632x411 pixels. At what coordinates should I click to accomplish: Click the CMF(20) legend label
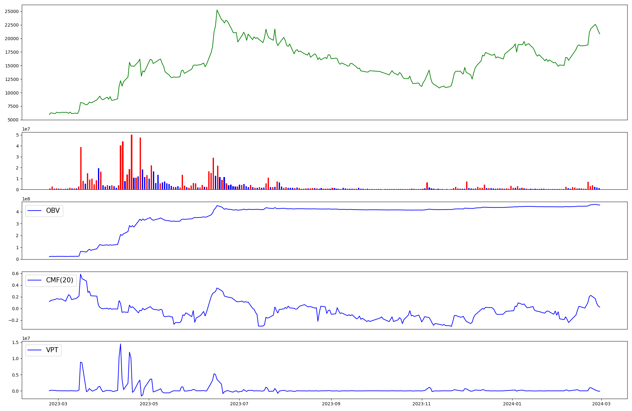point(59,280)
